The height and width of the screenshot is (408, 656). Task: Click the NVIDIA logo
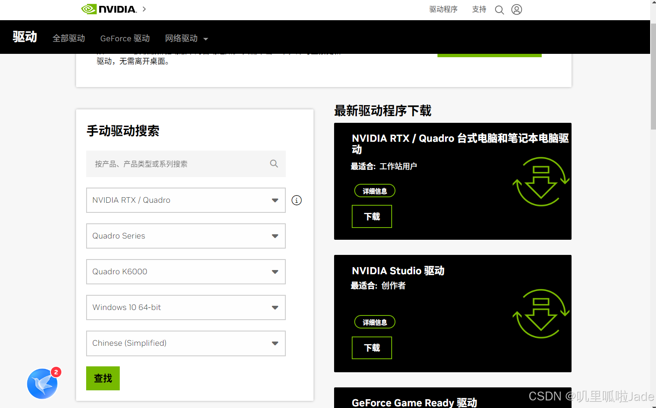(109, 9)
